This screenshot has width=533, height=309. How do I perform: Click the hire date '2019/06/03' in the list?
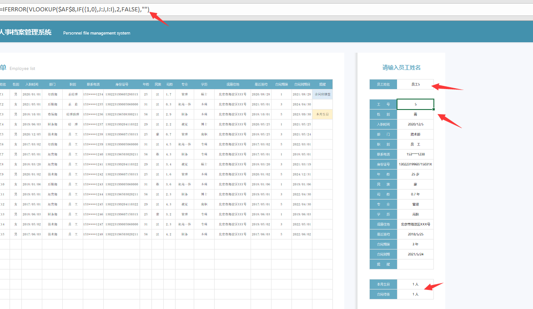(x=32, y=124)
